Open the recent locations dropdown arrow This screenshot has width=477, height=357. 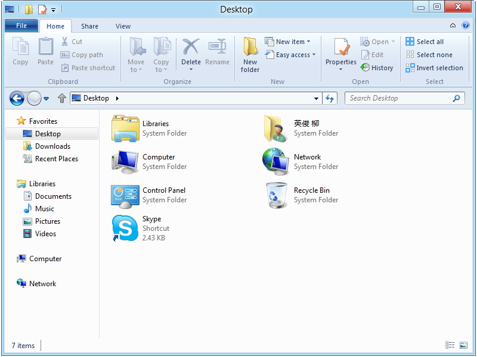pos(47,98)
